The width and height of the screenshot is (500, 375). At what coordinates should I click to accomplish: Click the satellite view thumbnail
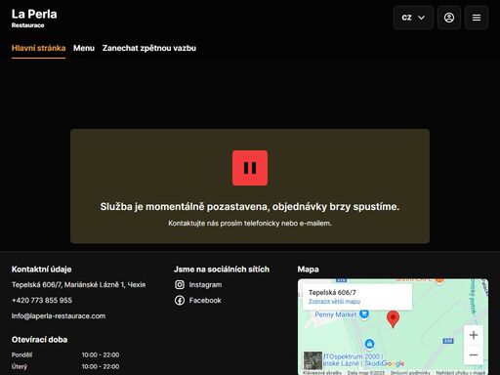(x=312, y=360)
